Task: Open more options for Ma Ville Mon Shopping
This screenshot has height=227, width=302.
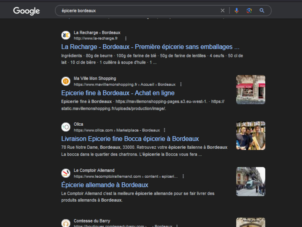Action: click(181, 84)
